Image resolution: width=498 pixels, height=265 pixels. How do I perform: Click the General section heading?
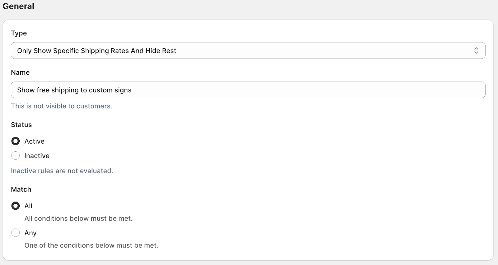click(x=18, y=6)
